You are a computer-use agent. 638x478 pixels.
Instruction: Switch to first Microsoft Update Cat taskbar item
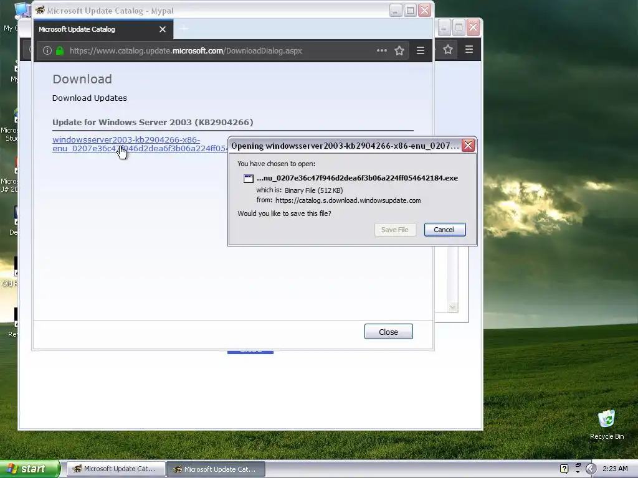point(115,469)
